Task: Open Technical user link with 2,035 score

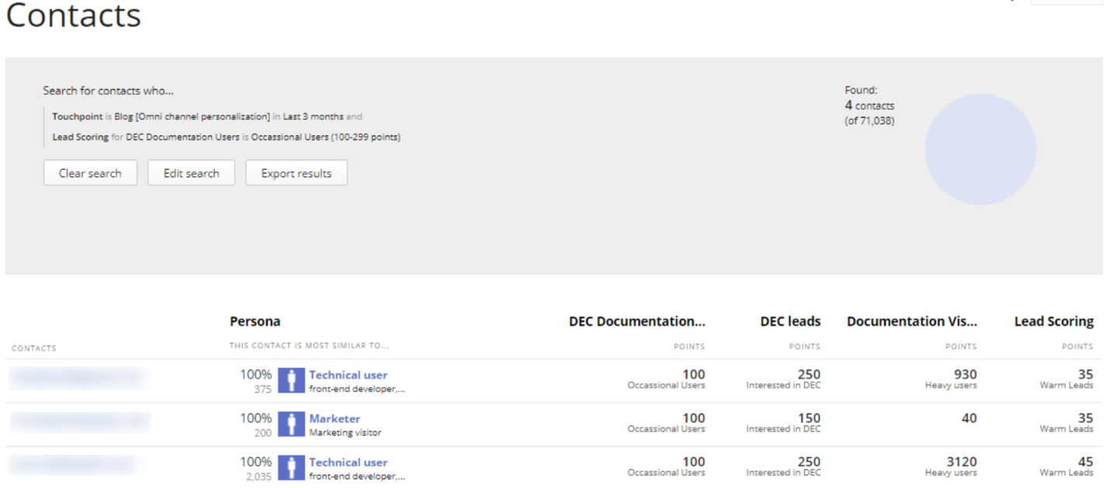Action: coord(348,462)
